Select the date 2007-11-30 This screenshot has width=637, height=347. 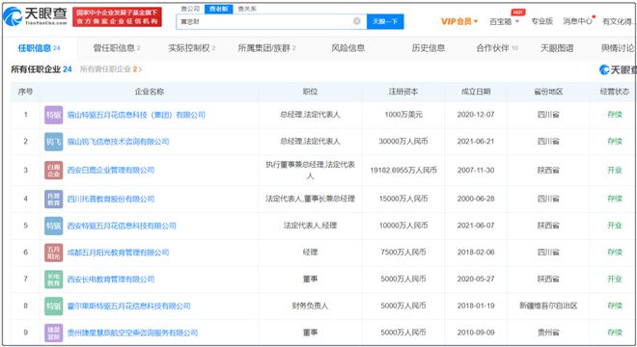[x=476, y=171]
